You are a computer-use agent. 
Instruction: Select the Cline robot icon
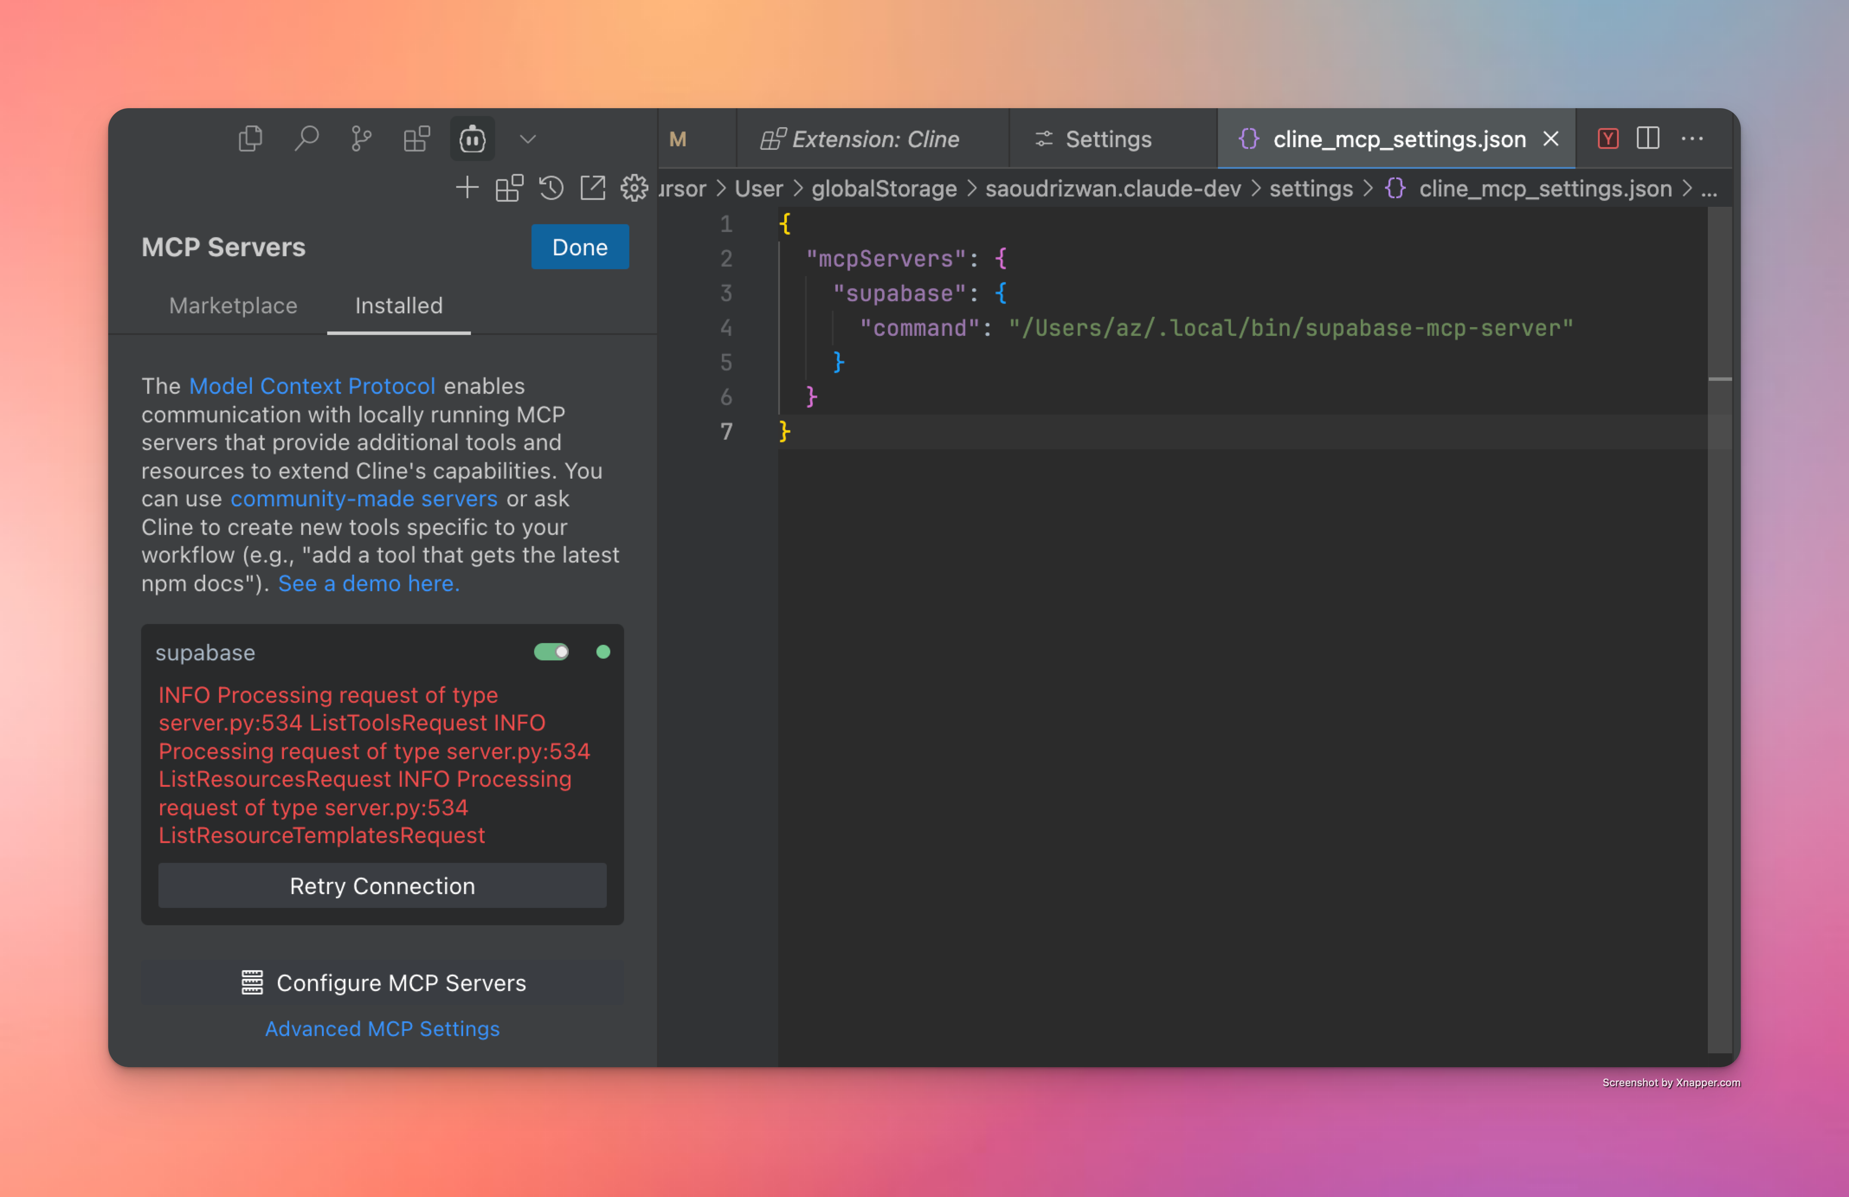click(472, 138)
